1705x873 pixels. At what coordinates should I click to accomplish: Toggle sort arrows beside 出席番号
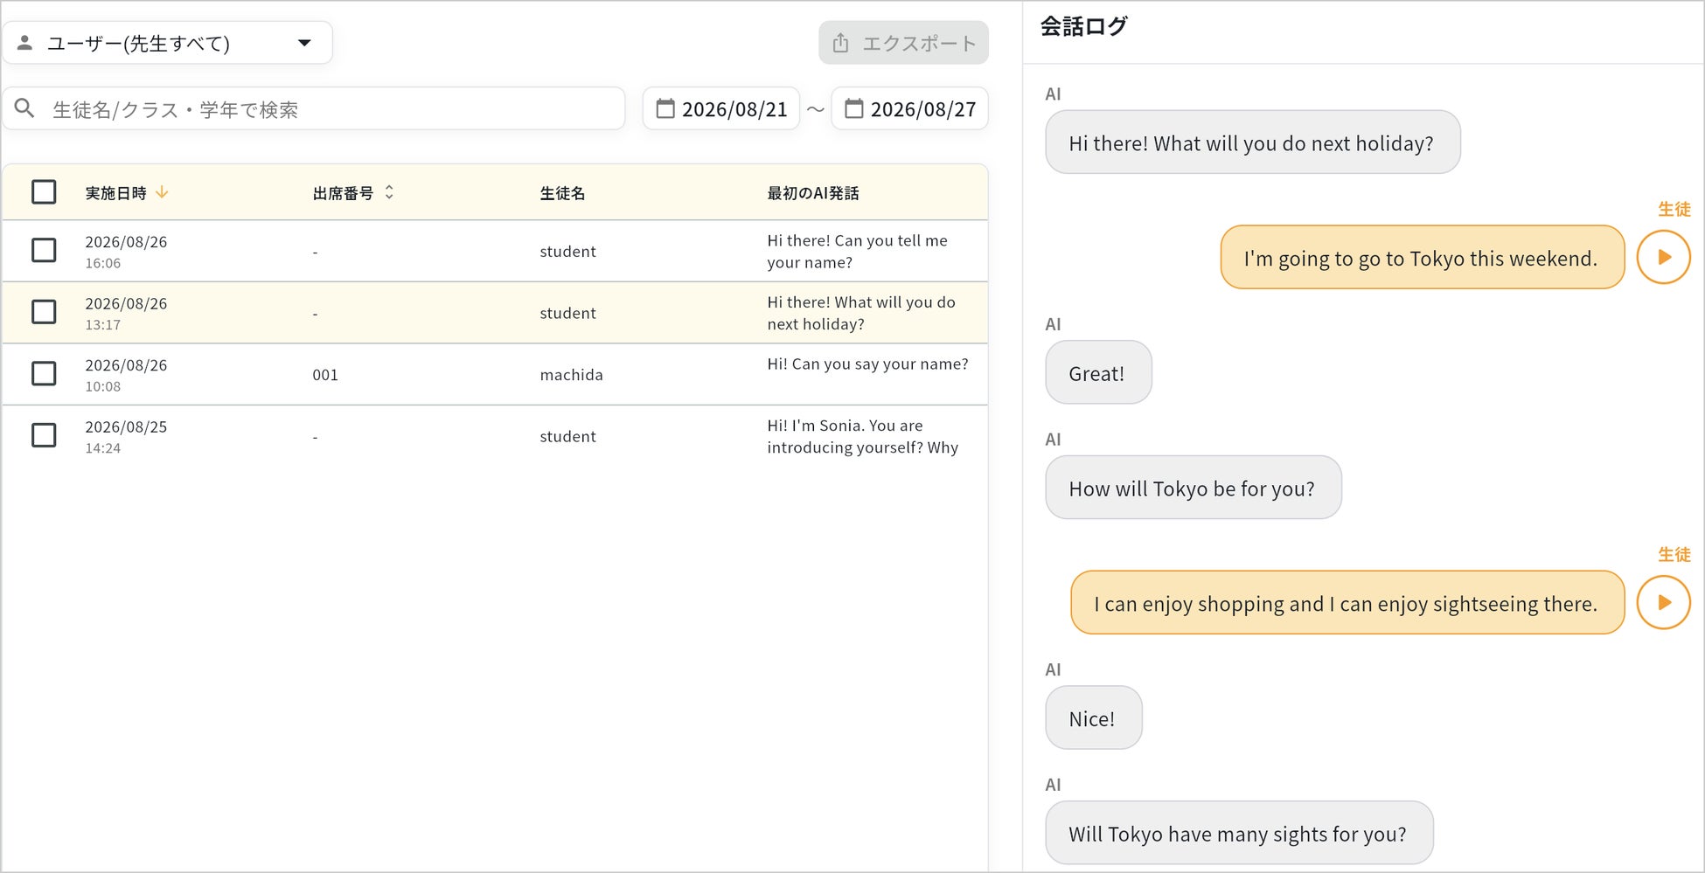tap(389, 192)
